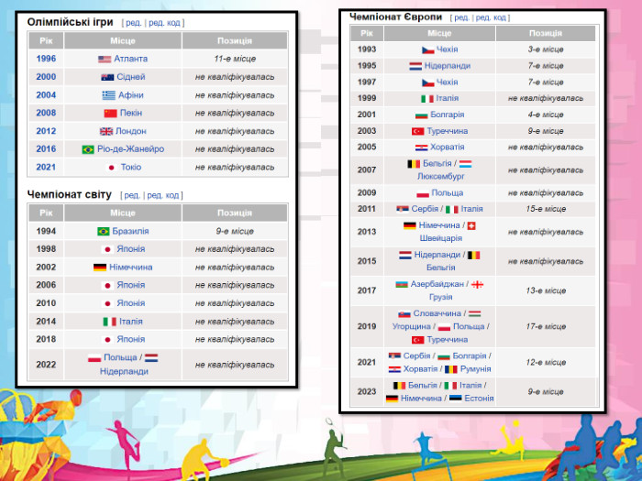Click the Swiss flag next to Швейцарія

[472, 225]
